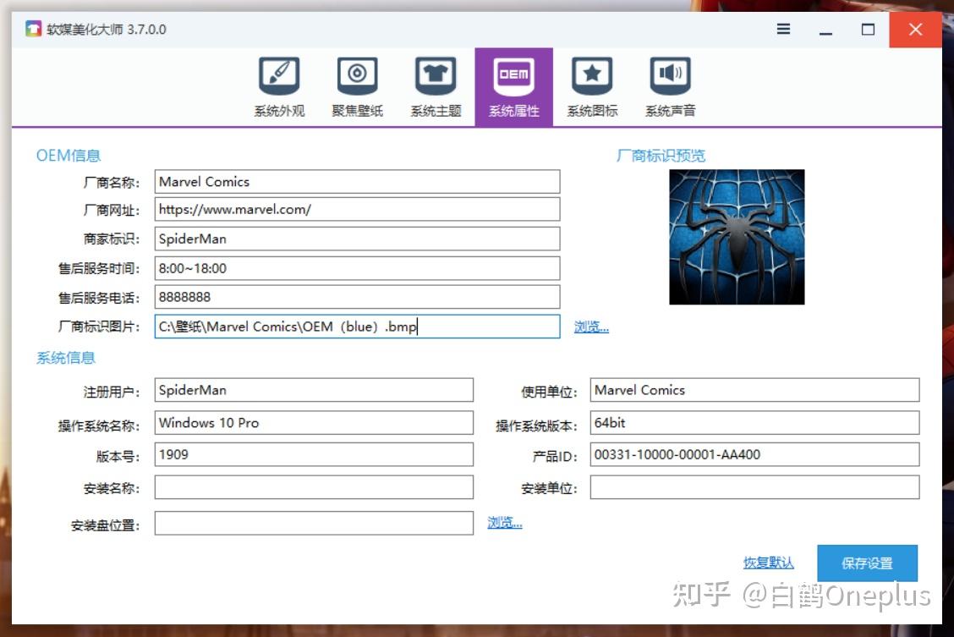Click the 保存设置 save button

(x=867, y=563)
